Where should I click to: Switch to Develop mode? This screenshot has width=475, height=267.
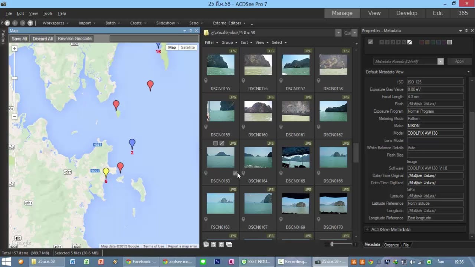(x=407, y=13)
